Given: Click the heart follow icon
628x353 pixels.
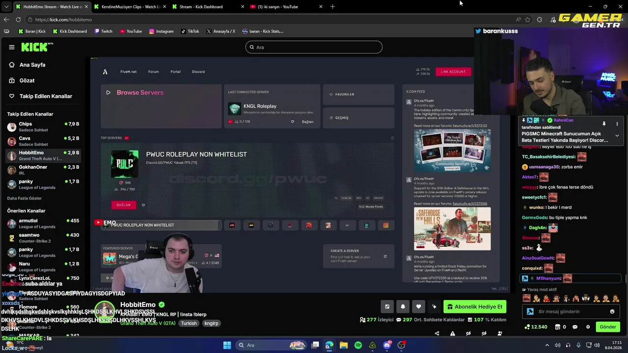Looking at the screenshot, I should (419, 307).
